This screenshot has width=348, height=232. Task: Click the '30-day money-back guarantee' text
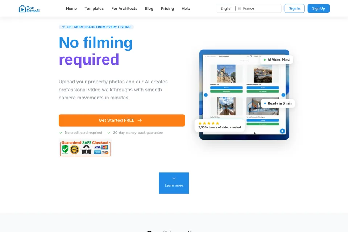click(138, 133)
